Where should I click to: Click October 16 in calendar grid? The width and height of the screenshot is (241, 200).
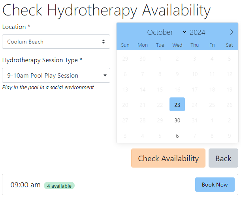click(x=177, y=90)
